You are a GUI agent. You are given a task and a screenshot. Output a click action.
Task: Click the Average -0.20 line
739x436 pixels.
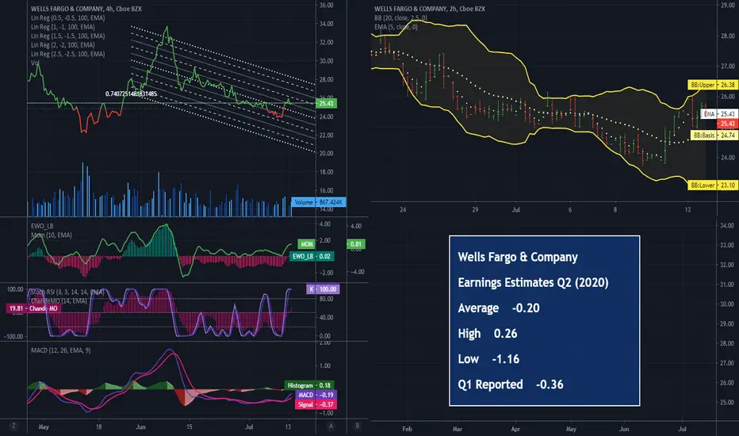[499, 308]
